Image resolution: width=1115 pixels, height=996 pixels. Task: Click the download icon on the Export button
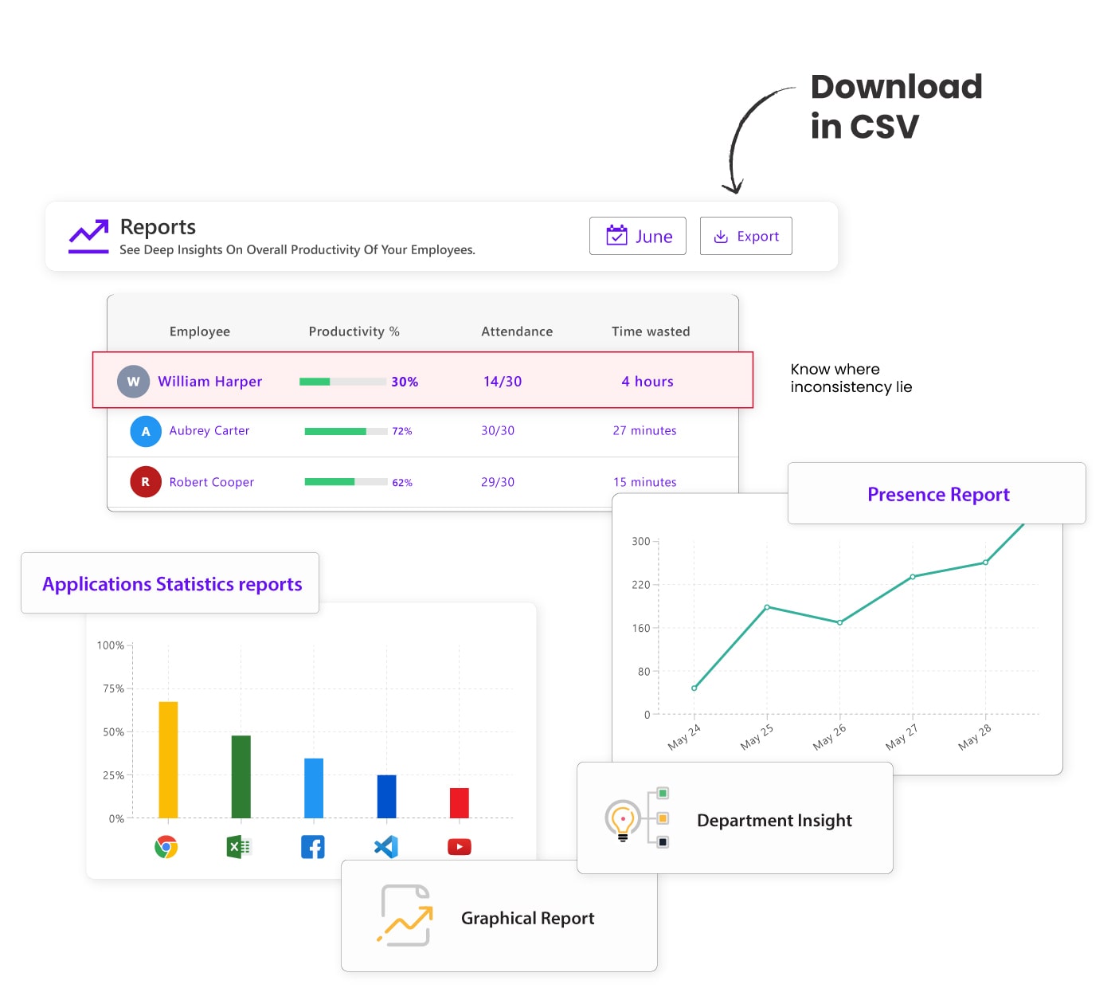[x=722, y=236]
